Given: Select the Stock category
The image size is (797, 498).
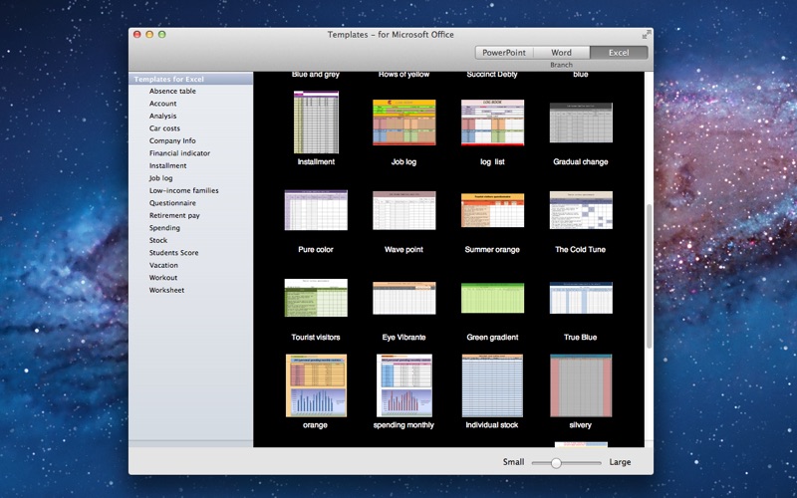Looking at the screenshot, I should [158, 240].
